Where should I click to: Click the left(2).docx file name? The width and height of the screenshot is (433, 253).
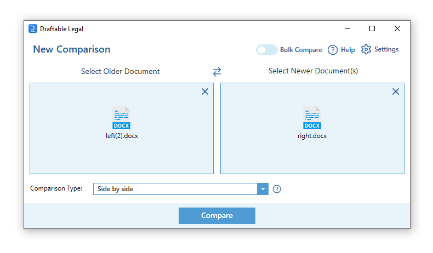click(x=122, y=136)
